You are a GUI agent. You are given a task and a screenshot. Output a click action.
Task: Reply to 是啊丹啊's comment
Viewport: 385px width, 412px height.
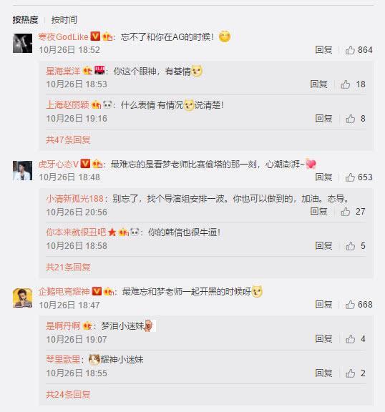click(323, 339)
